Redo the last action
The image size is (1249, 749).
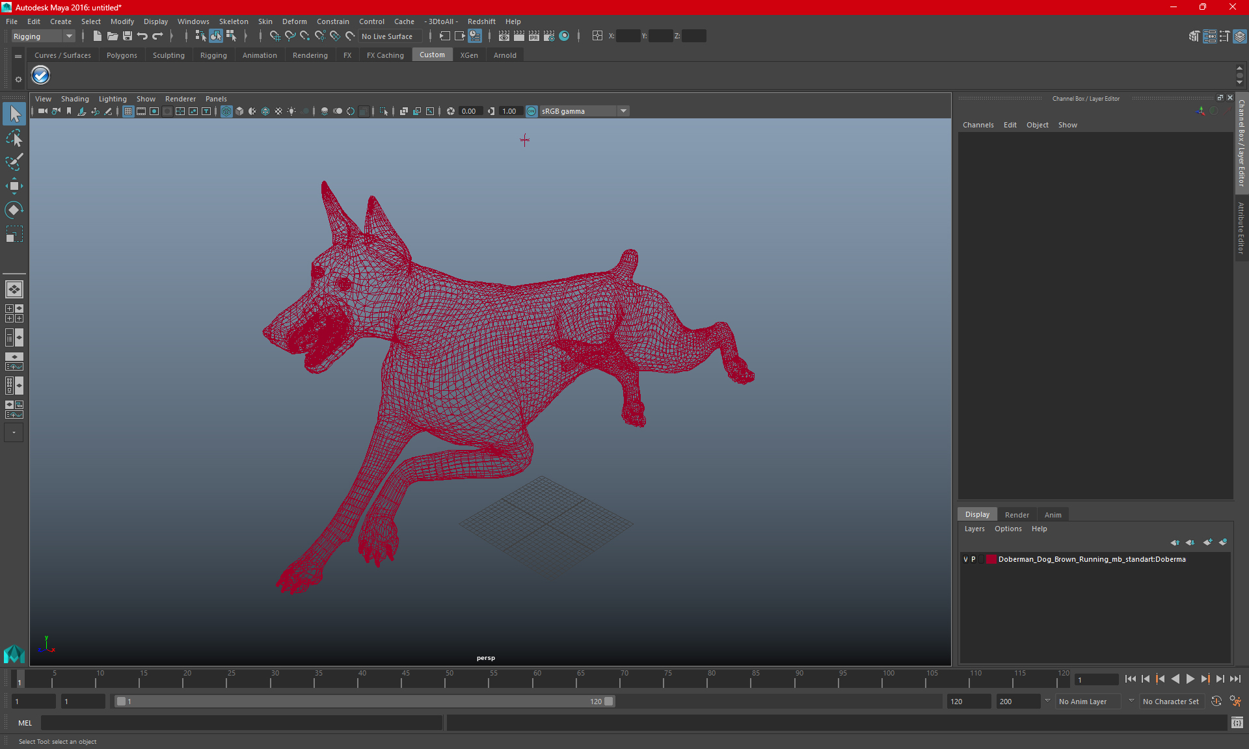(157, 36)
